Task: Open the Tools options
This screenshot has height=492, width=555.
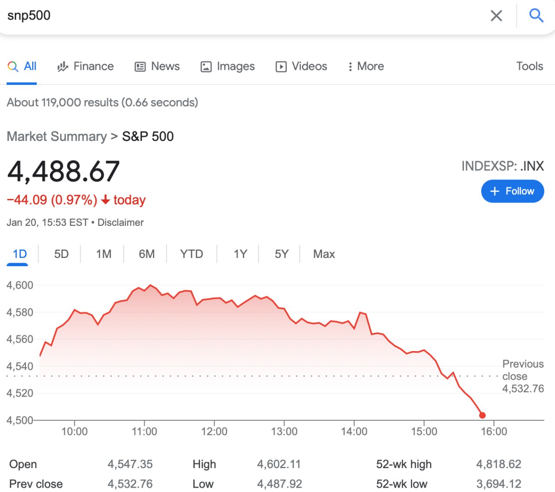Action: pos(529,66)
